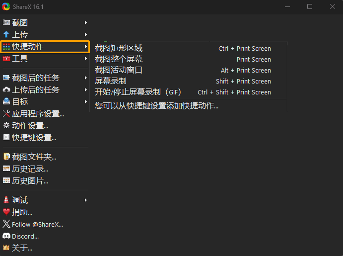This screenshot has height=256, width=343.
Task: Click the blue upload arrow icon
Action: 6,34
